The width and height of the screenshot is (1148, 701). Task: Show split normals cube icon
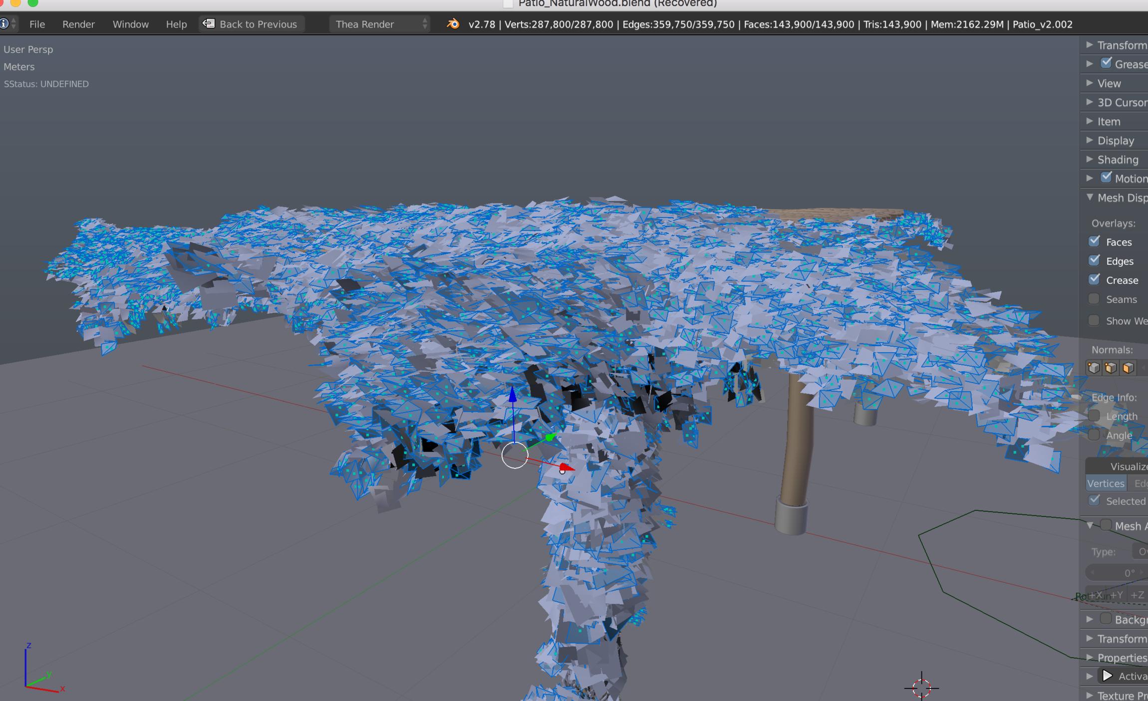[x=1111, y=368]
